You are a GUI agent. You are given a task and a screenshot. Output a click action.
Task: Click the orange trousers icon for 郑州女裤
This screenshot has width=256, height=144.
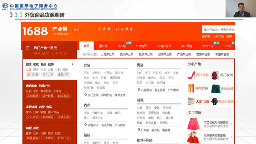(x=191, y=89)
